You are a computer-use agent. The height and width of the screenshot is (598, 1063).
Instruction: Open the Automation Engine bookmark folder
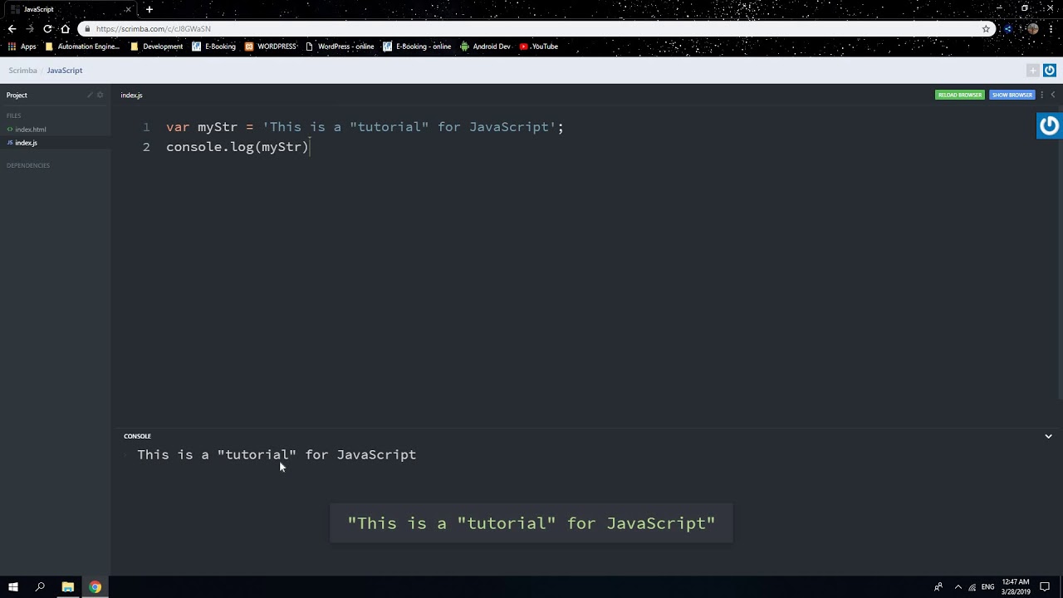click(x=82, y=47)
